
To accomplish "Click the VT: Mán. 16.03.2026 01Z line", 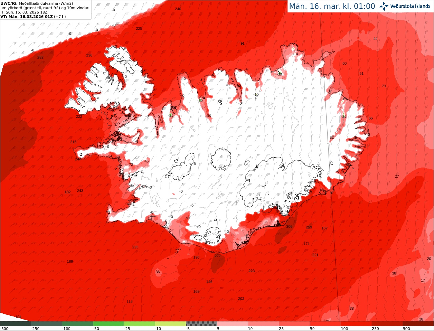I will point(33,16).
